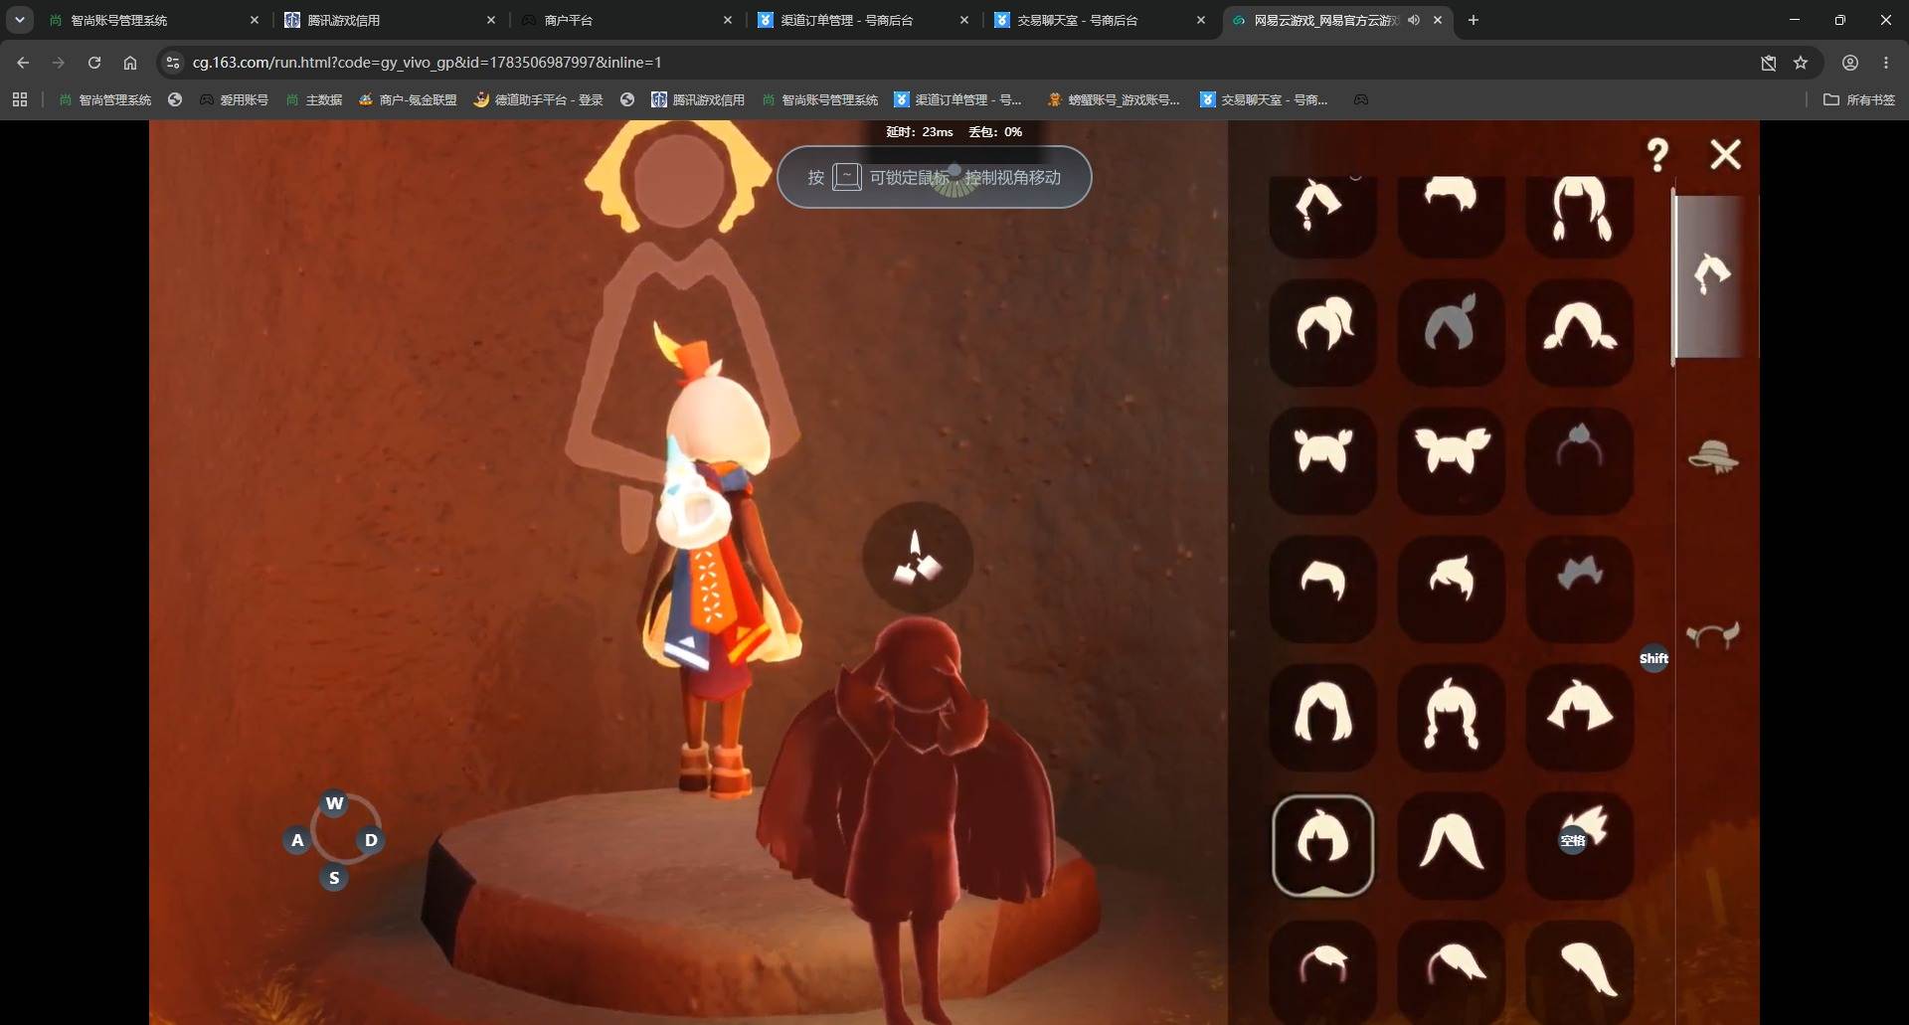Choose the hair category in the sidebar
The height and width of the screenshot is (1025, 1909).
tap(1712, 274)
